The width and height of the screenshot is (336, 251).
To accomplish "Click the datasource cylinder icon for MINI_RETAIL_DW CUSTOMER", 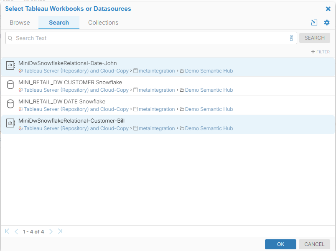I will (10, 86).
